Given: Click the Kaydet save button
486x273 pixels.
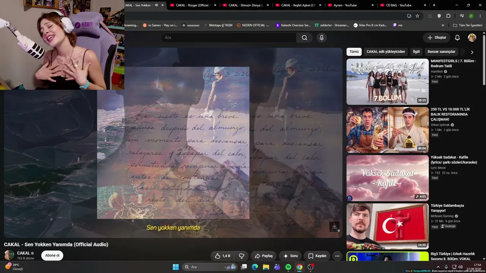Looking at the screenshot, I should pos(317,256).
